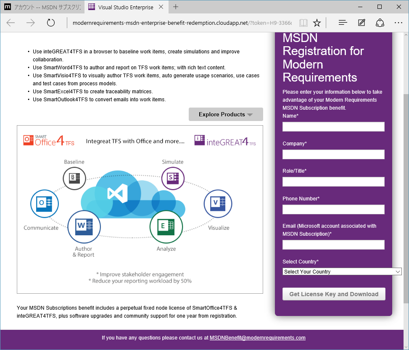Focus the Phone Number input field
Viewport: 409px width, 350px height.
[x=333, y=209]
